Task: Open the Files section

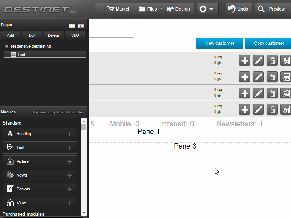Action: 148,9
